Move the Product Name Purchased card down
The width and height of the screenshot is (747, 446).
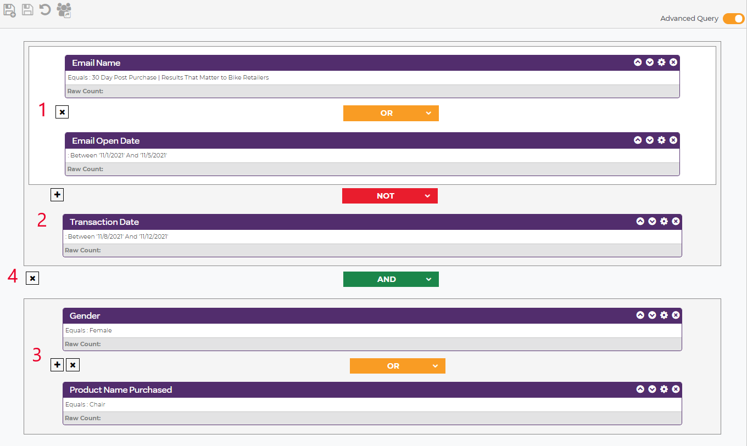(652, 389)
